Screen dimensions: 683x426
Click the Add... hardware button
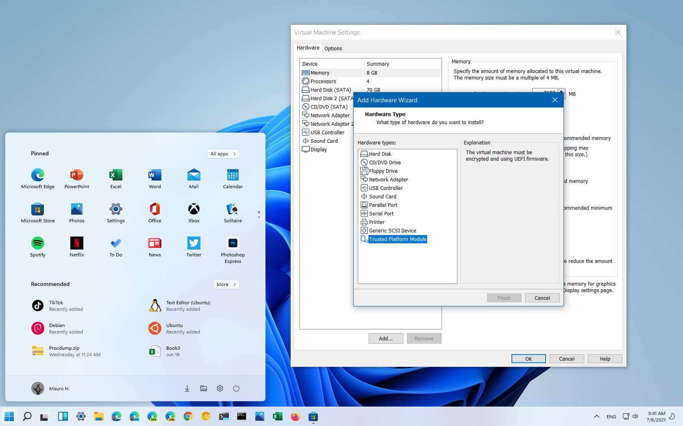coord(385,338)
